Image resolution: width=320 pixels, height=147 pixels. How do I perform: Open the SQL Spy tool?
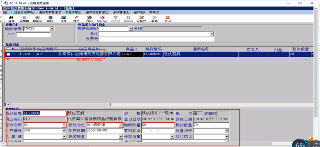click(x=102, y=19)
